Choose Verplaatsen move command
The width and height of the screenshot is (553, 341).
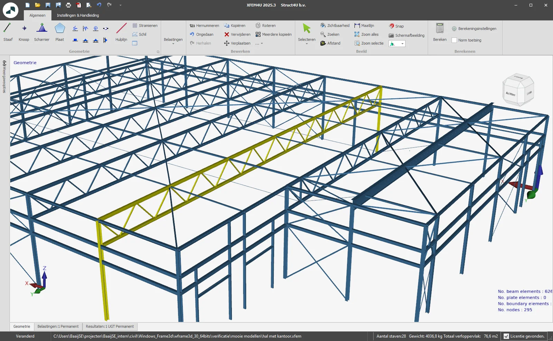(237, 43)
